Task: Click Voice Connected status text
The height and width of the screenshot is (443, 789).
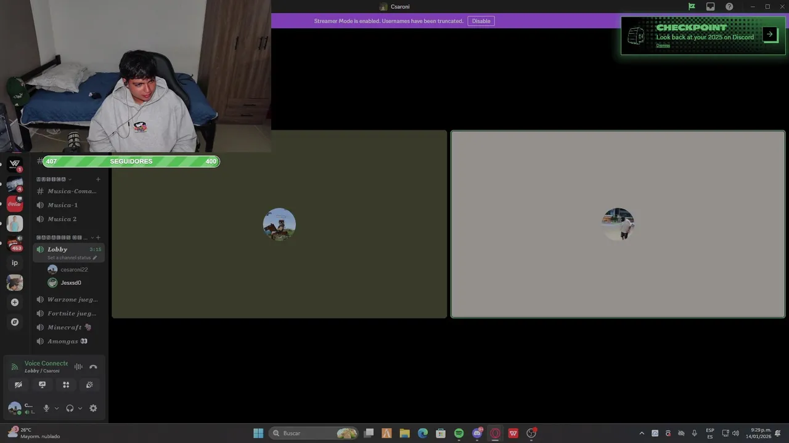Action: point(46,364)
